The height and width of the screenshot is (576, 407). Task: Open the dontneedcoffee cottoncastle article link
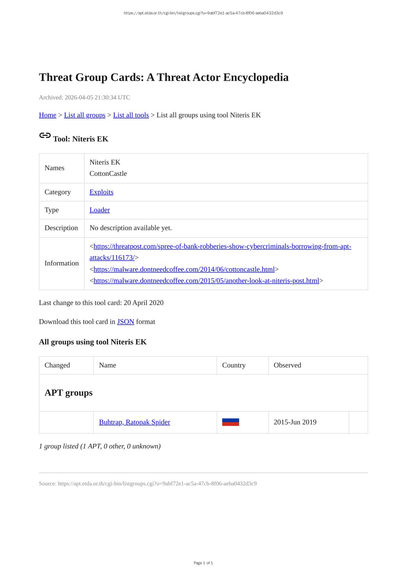184,269
